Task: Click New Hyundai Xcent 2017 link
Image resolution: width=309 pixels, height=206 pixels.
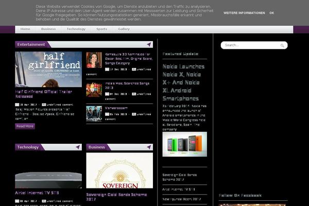Action: coord(182,199)
